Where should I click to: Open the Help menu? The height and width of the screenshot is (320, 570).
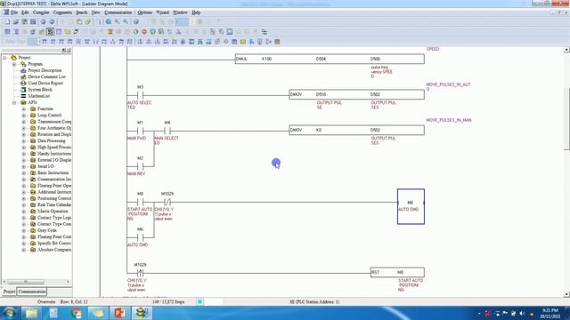point(196,12)
